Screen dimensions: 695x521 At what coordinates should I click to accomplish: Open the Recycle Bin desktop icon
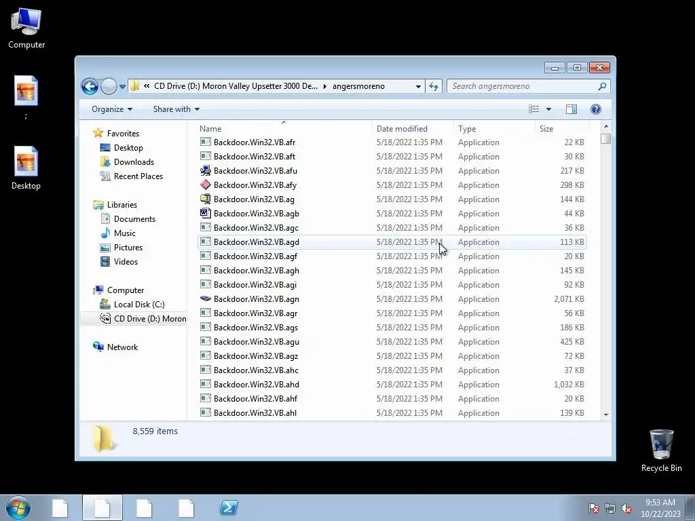pyautogui.click(x=661, y=450)
